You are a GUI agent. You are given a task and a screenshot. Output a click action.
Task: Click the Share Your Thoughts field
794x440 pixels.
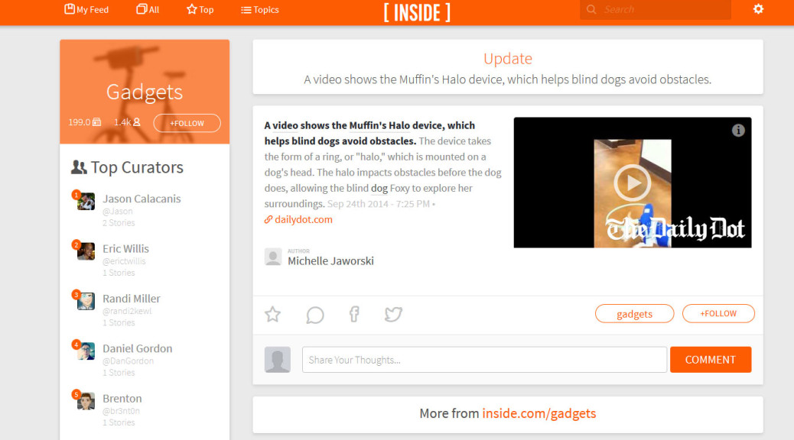[x=484, y=360]
